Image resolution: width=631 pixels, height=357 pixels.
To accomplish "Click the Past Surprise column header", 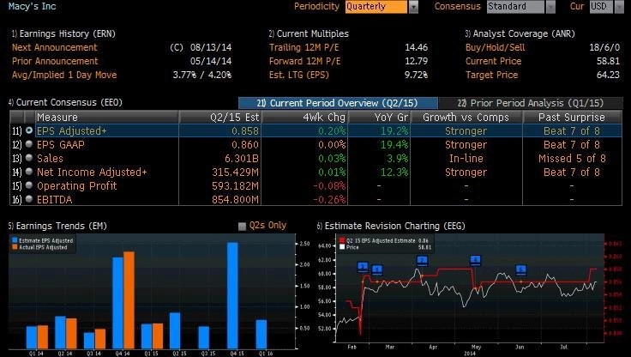I will (x=572, y=118).
